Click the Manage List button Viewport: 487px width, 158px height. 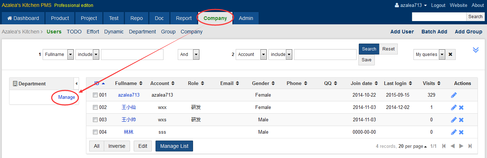pos(174,146)
